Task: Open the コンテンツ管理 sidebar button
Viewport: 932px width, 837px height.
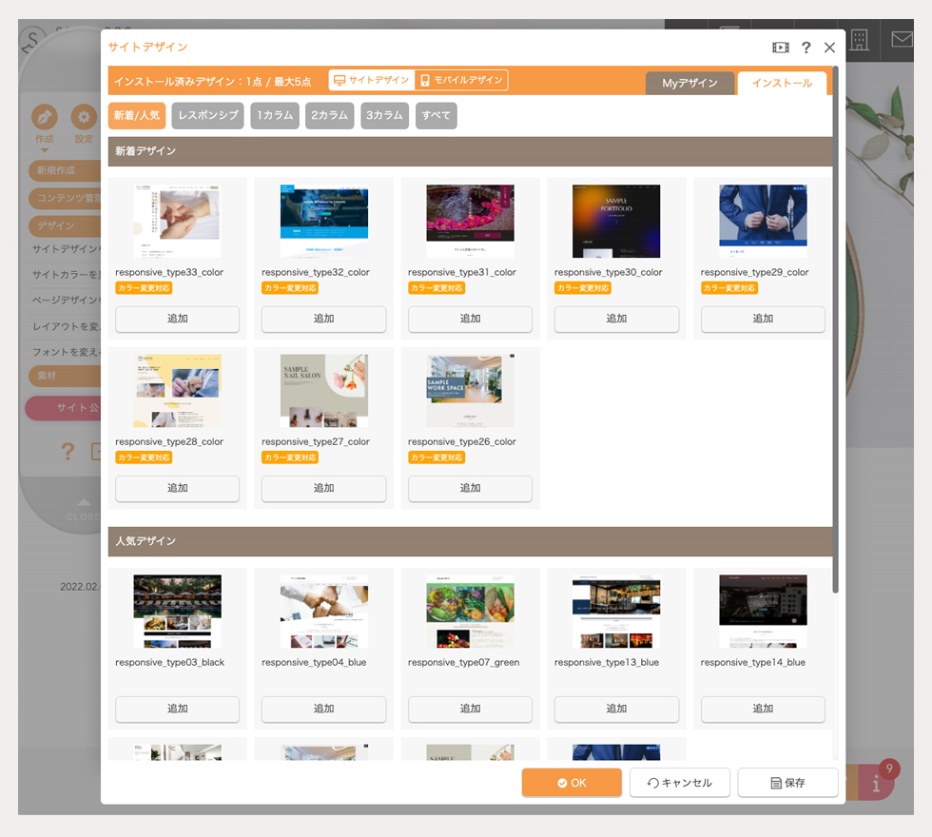Action: coord(65,198)
